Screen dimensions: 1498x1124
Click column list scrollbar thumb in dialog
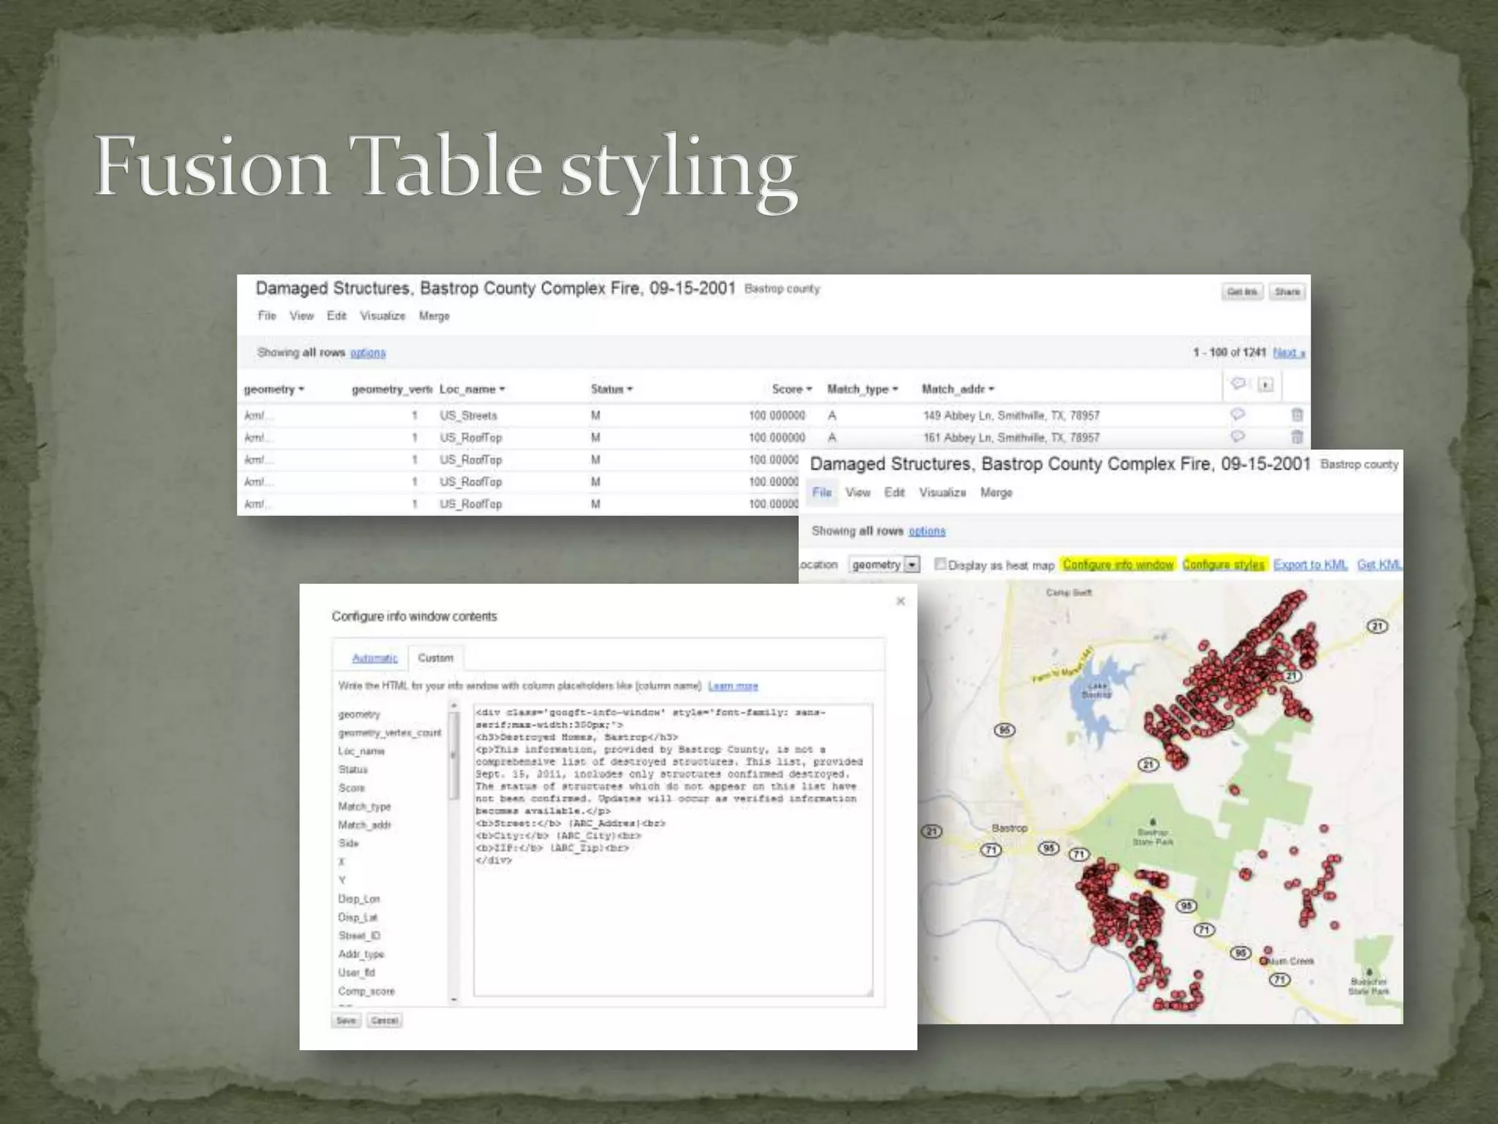click(453, 755)
